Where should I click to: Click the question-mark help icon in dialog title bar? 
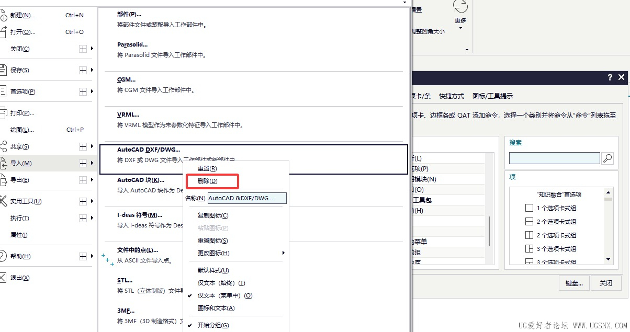click(x=610, y=77)
